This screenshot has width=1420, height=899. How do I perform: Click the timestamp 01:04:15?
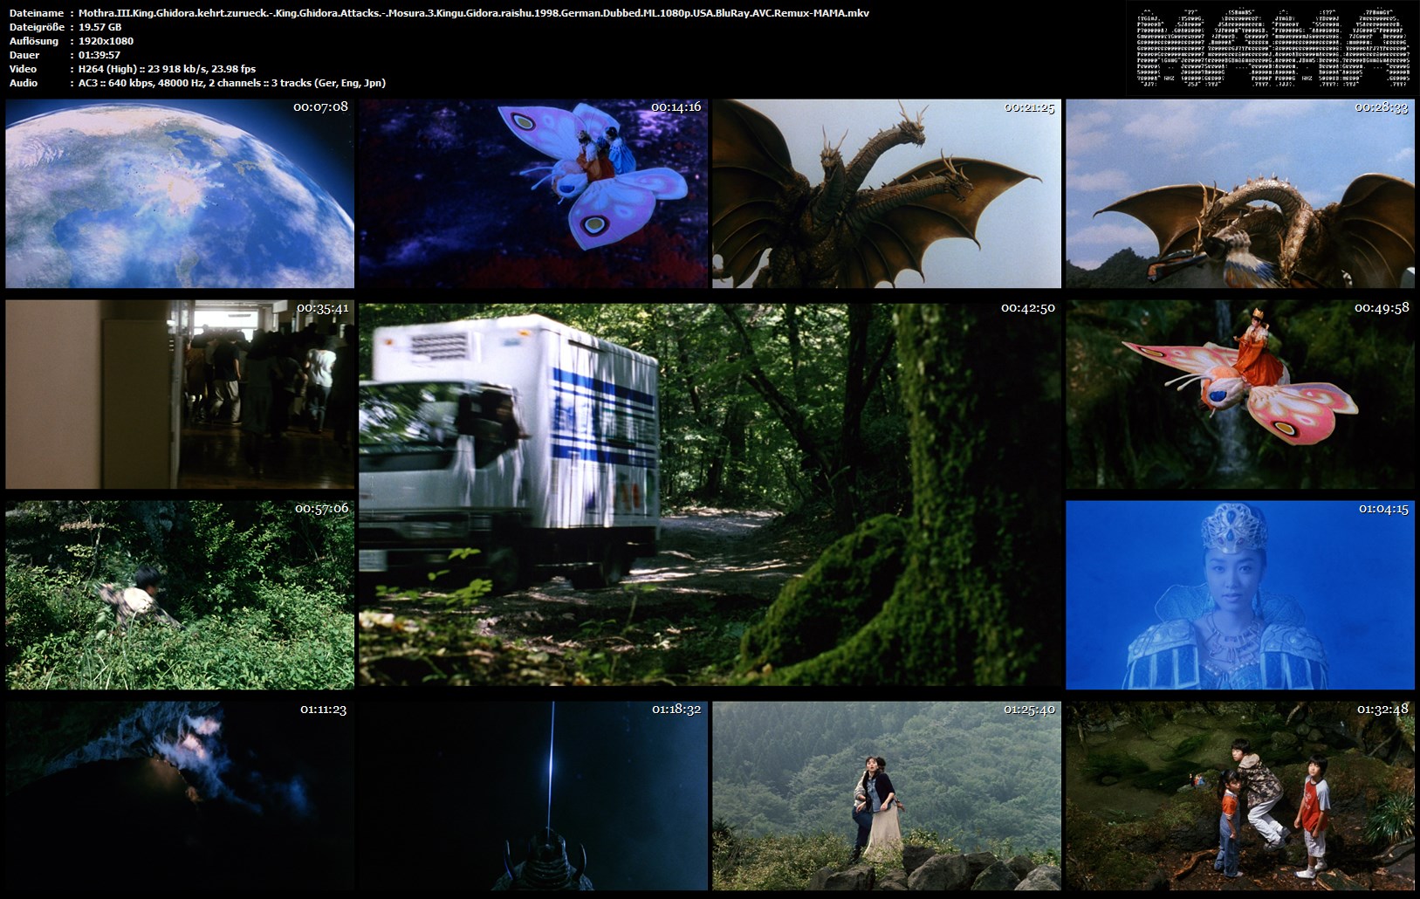(1383, 509)
